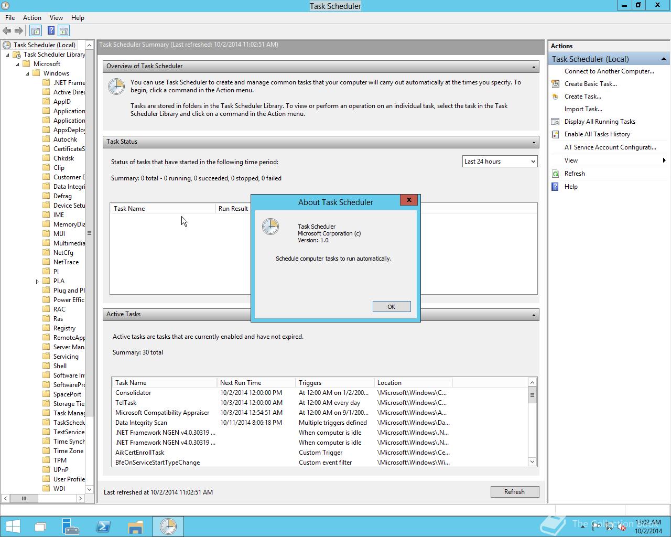Click the Create Basic Task icon

555,84
